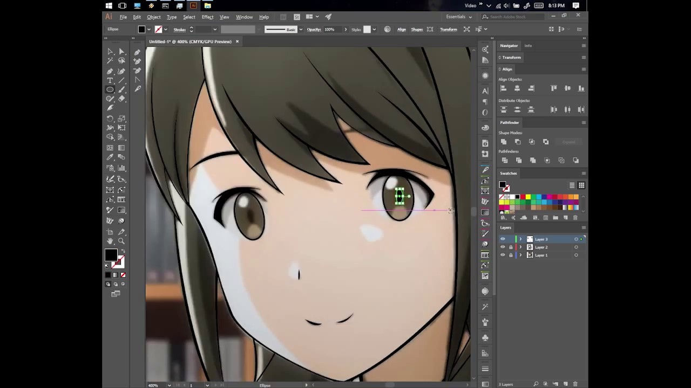Open the Layers panel menu icon
This screenshot has width=691, height=388.
(584, 227)
